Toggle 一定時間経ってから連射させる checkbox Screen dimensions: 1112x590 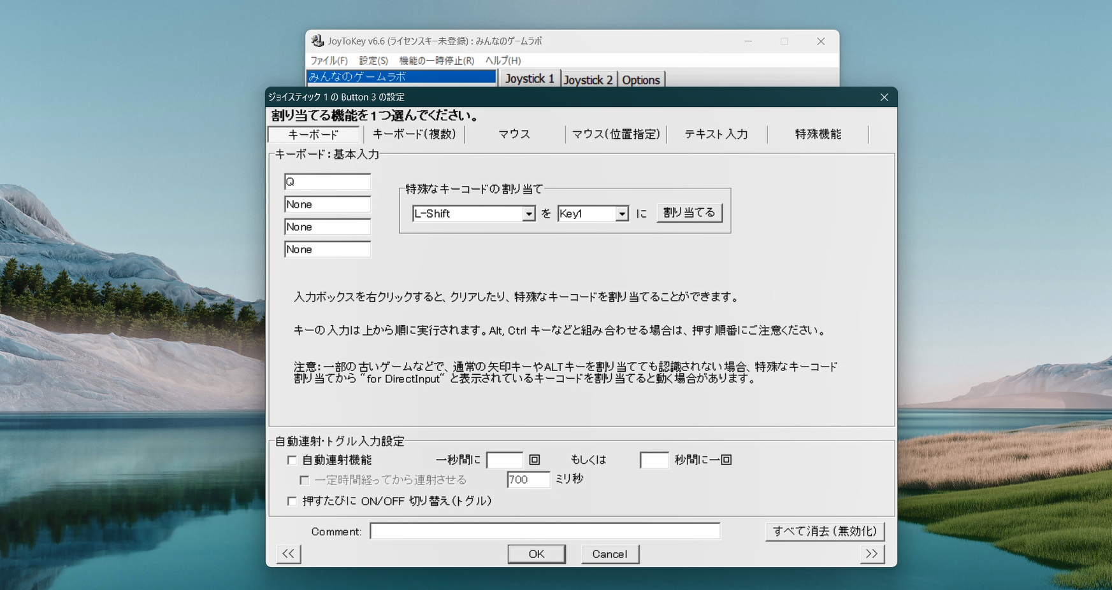click(305, 480)
